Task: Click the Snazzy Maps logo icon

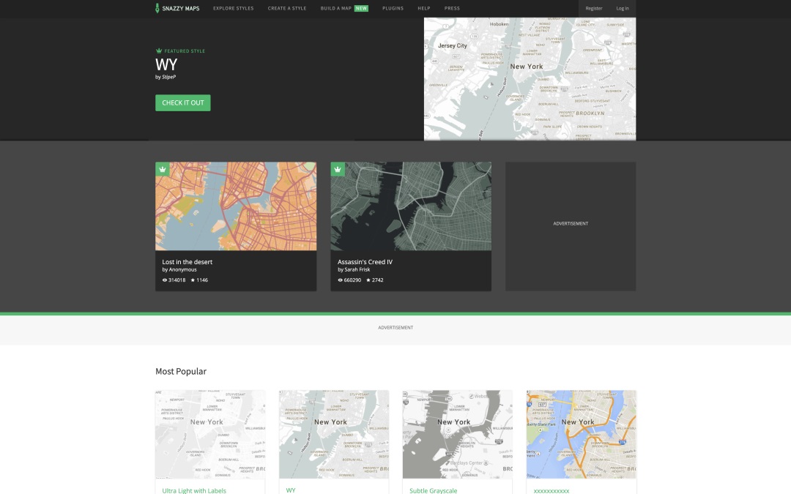Action: tap(157, 8)
